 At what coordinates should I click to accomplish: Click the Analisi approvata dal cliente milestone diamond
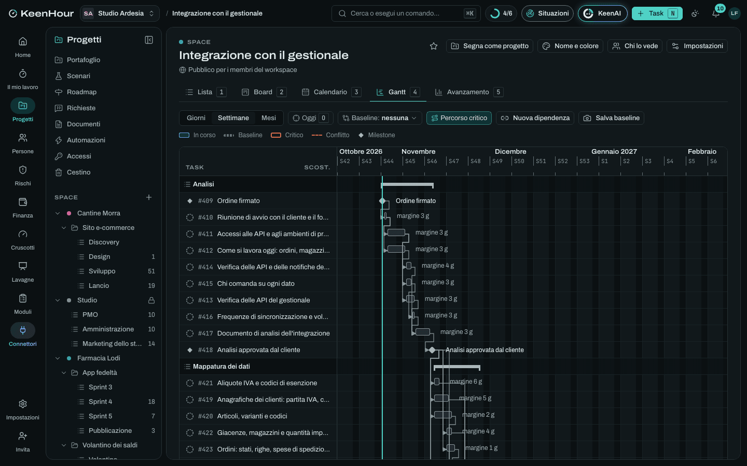click(x=432, y=350)
